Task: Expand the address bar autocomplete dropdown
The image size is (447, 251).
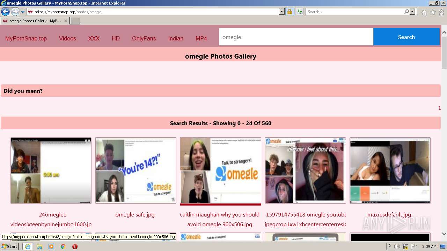Action: point(282,12)
